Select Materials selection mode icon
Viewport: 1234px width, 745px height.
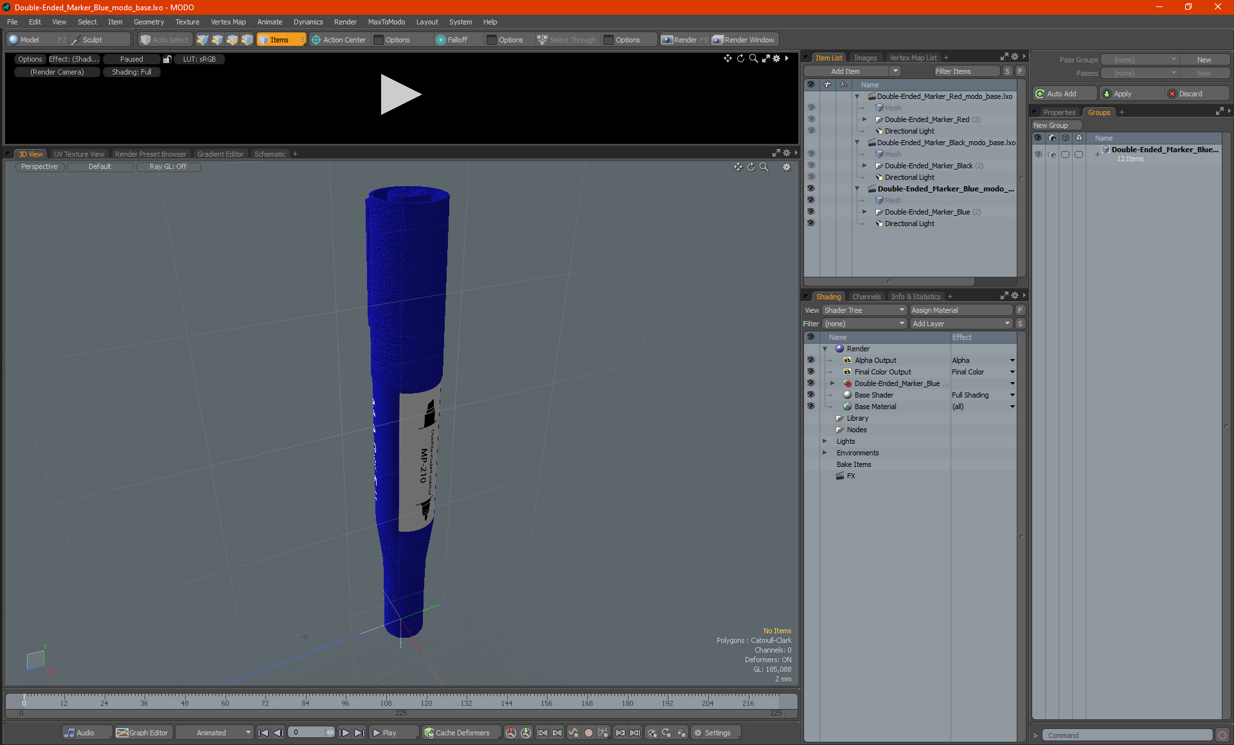(x=247, y=40)
